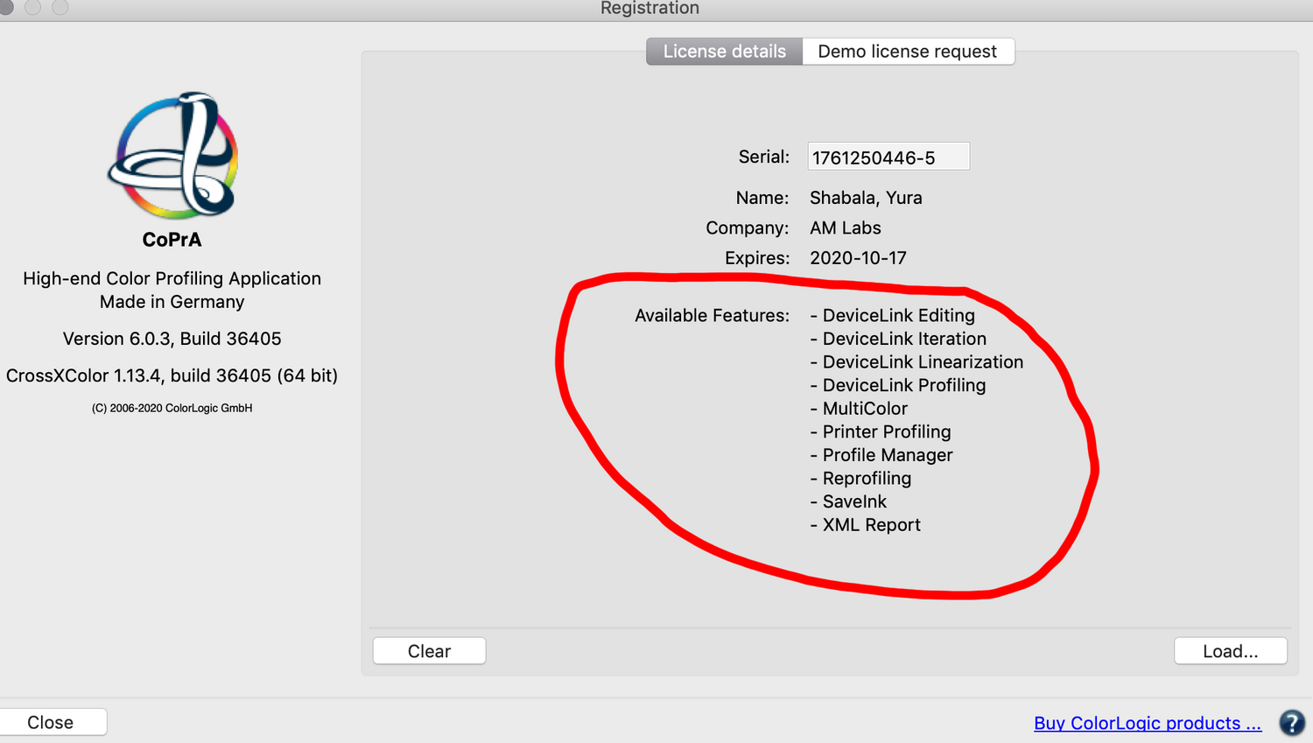
Task: Click the DeviceLink Linearization feature entry
Action: [x=916, y=361]
